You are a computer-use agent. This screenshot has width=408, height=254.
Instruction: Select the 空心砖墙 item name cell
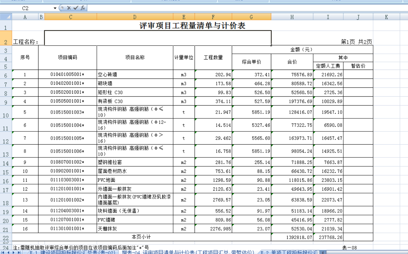tap(135, 75)
